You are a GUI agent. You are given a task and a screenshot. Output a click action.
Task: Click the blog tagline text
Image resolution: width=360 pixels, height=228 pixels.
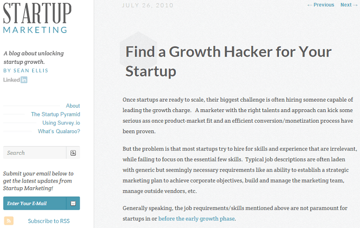(x=34, y=57)
